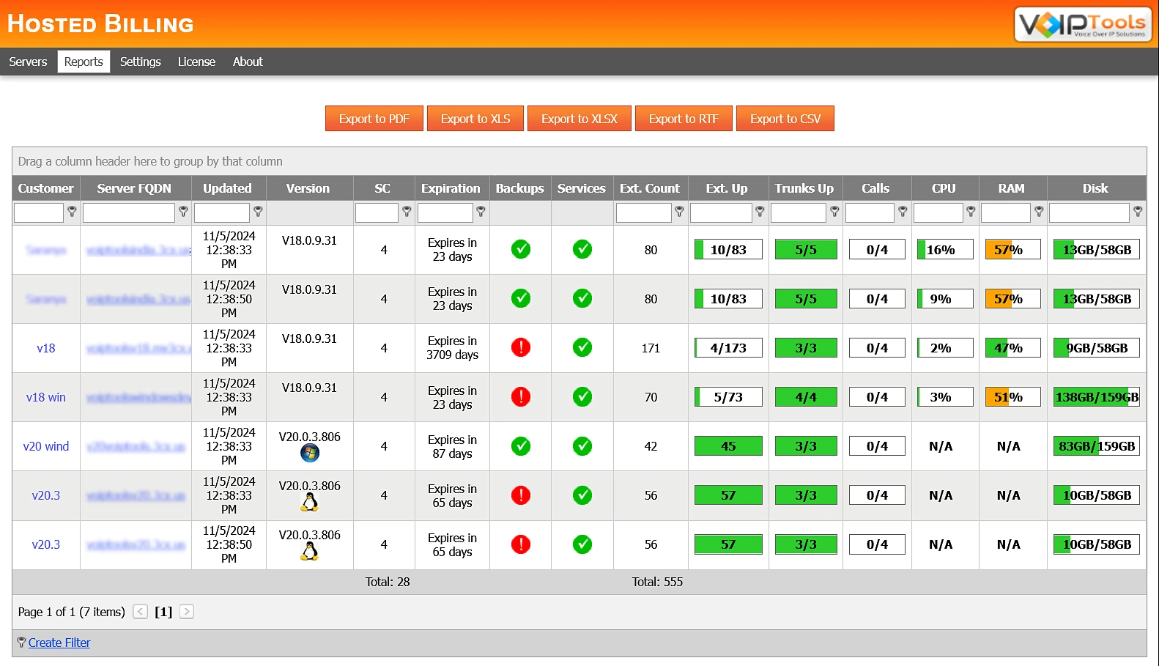
Task: Click the Disk filter text box
Action: [1089, 212]
